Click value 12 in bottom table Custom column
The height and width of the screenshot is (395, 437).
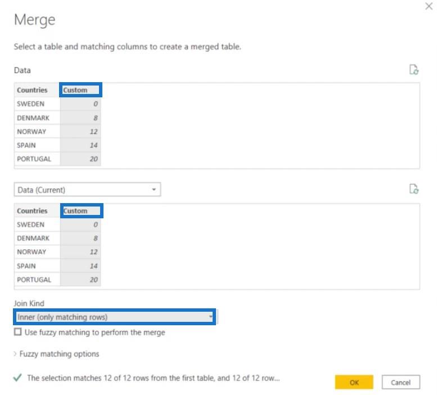coord(80,252)
